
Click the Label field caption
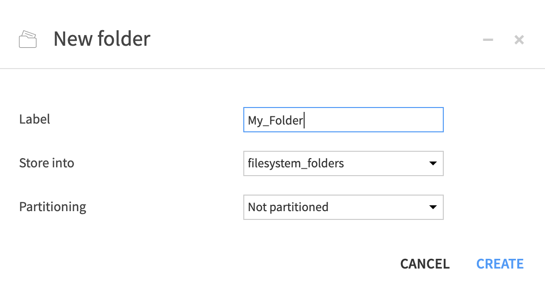35,119
